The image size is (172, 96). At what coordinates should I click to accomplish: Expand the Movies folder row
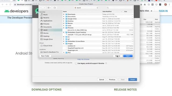(64, 23)
